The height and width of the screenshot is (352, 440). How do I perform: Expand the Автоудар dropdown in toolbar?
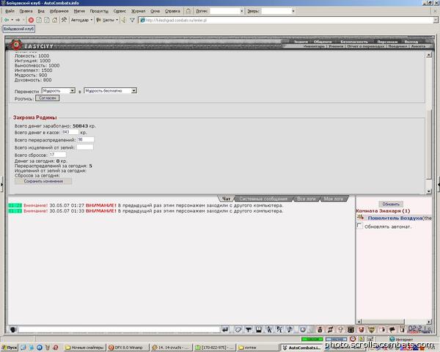[x=92, y=20]
